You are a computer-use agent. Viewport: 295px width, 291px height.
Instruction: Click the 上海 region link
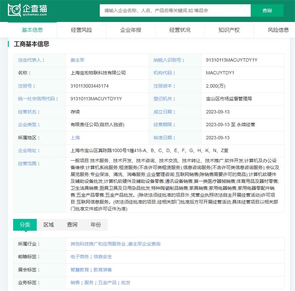(75, 138)
